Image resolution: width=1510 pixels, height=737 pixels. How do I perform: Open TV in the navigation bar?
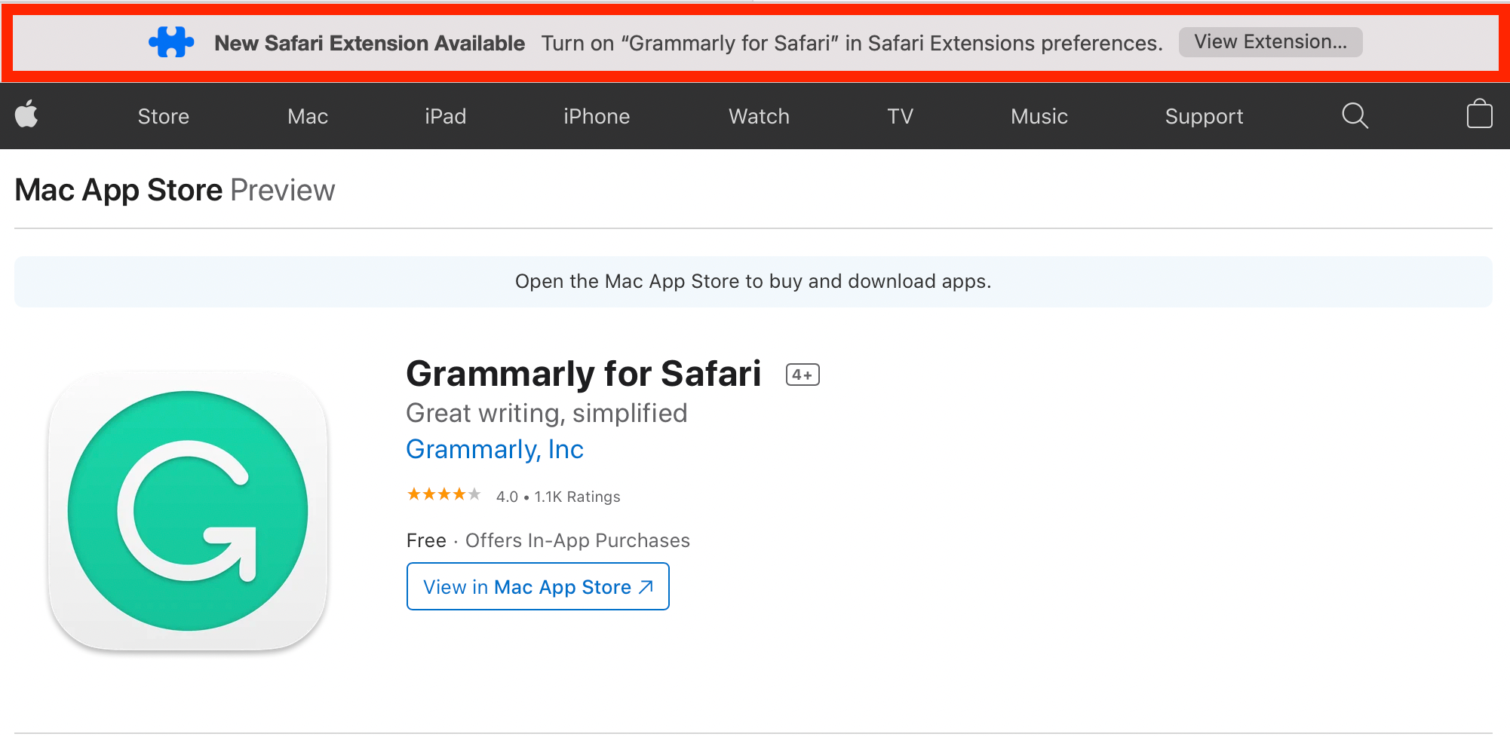[900, 116]
